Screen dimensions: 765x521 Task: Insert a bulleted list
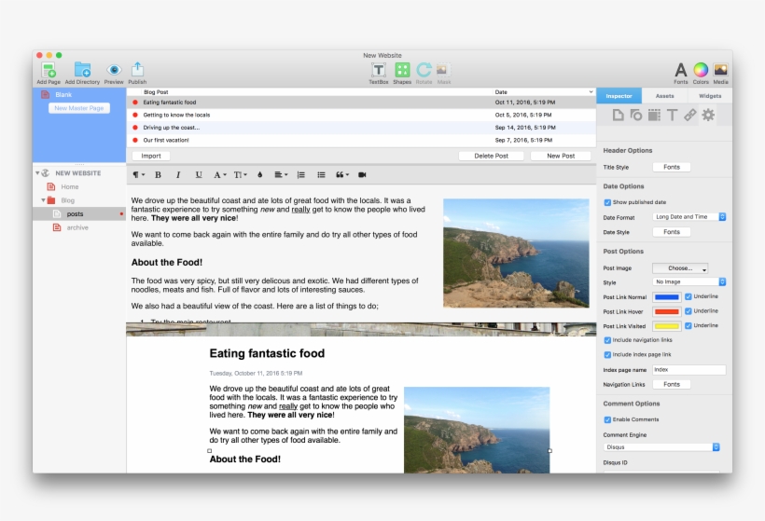pos(321,175)
